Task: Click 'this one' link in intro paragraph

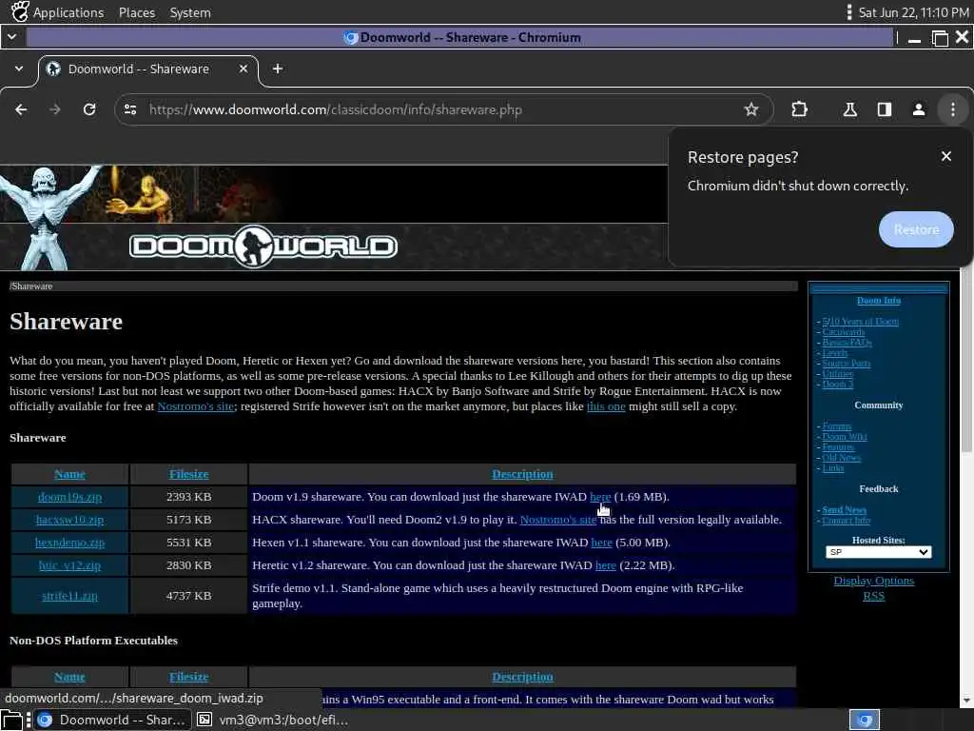Action: (606, 406)
